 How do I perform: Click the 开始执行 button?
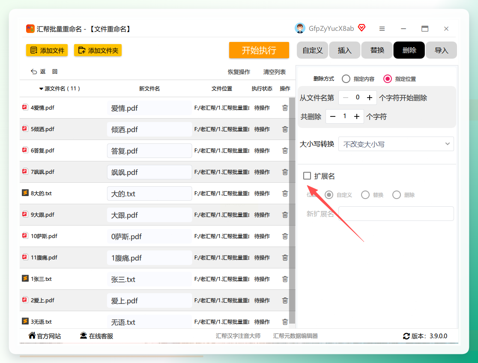tap(259, 50)
